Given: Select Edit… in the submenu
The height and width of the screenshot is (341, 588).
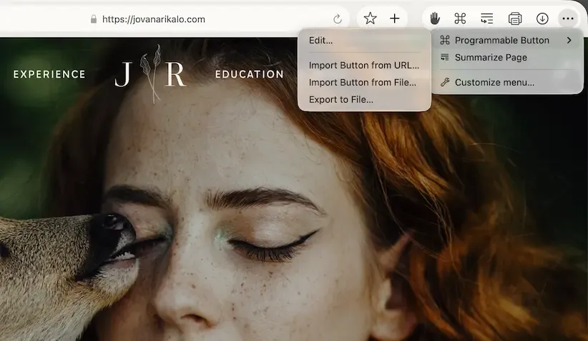Looking at the screenshot, I should 364,40.
